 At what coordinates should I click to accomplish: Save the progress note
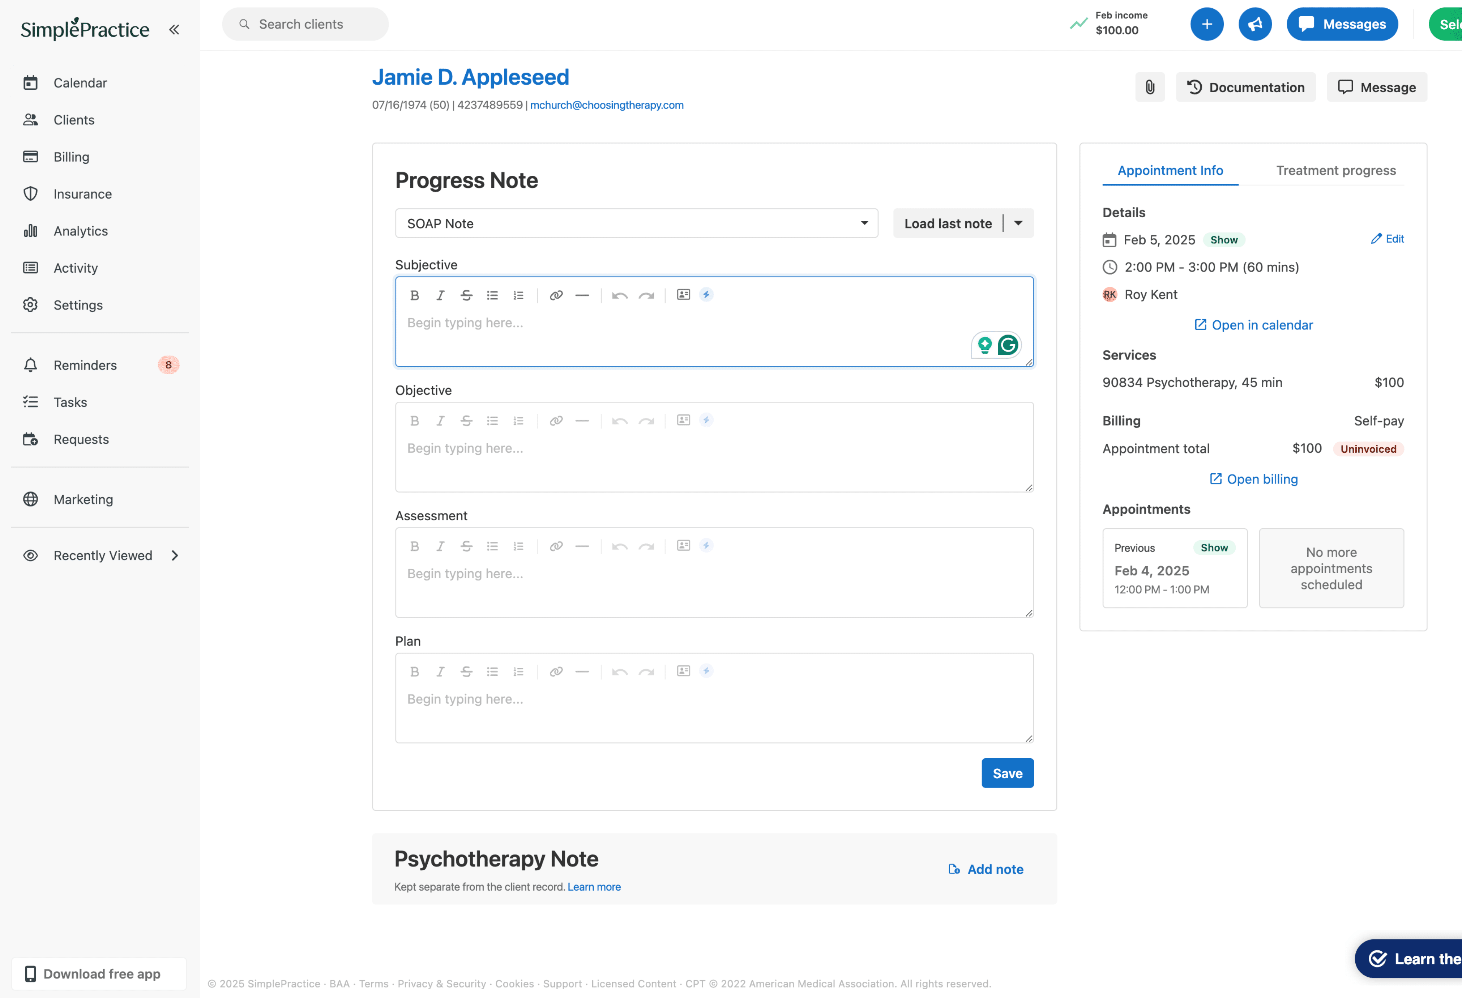coord(1006,773)
